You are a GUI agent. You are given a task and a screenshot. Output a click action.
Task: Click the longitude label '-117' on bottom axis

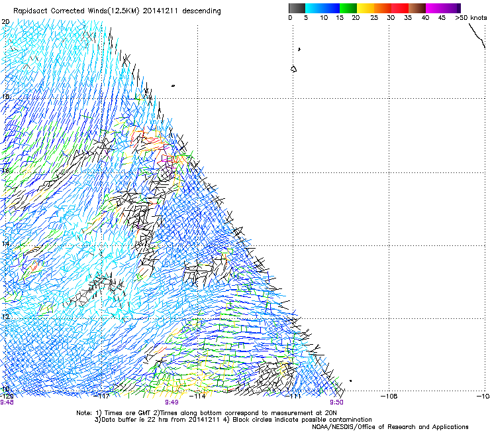[x=102, y=397]
